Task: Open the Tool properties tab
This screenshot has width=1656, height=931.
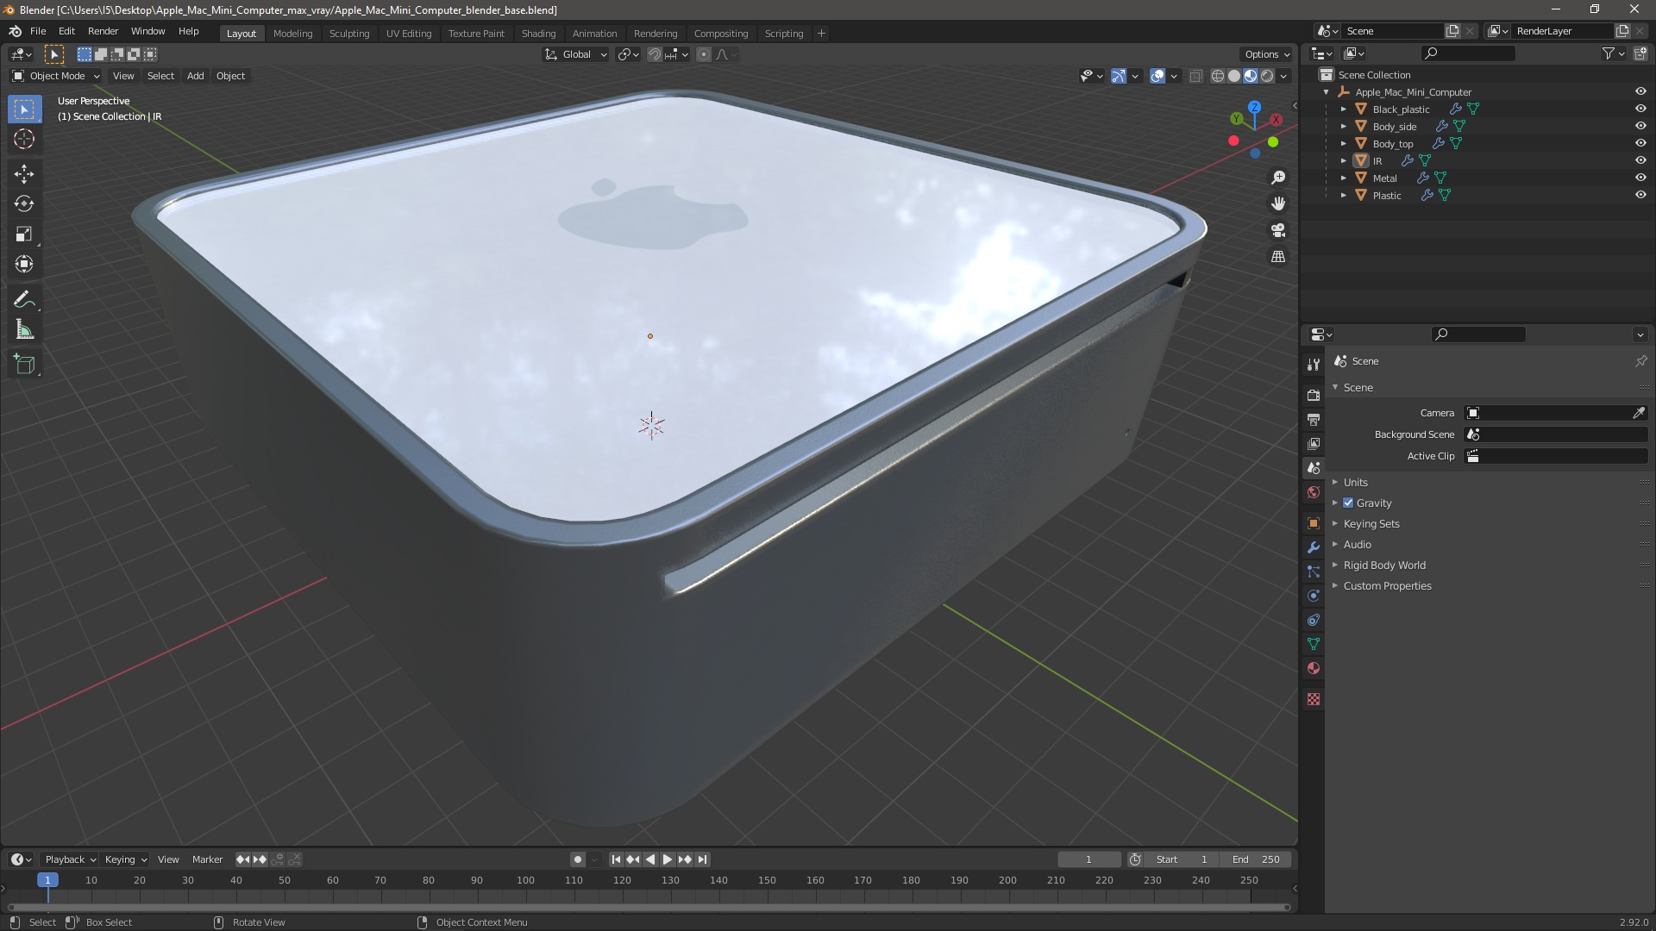Action: (1314, 365)
